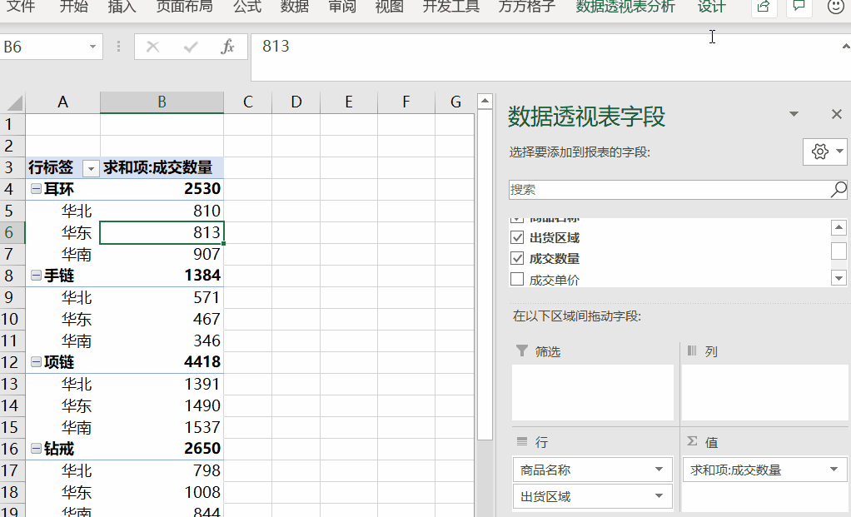
Task: Uncheck the 出货区域 field checkbox
Action: (x=517, y=237)
